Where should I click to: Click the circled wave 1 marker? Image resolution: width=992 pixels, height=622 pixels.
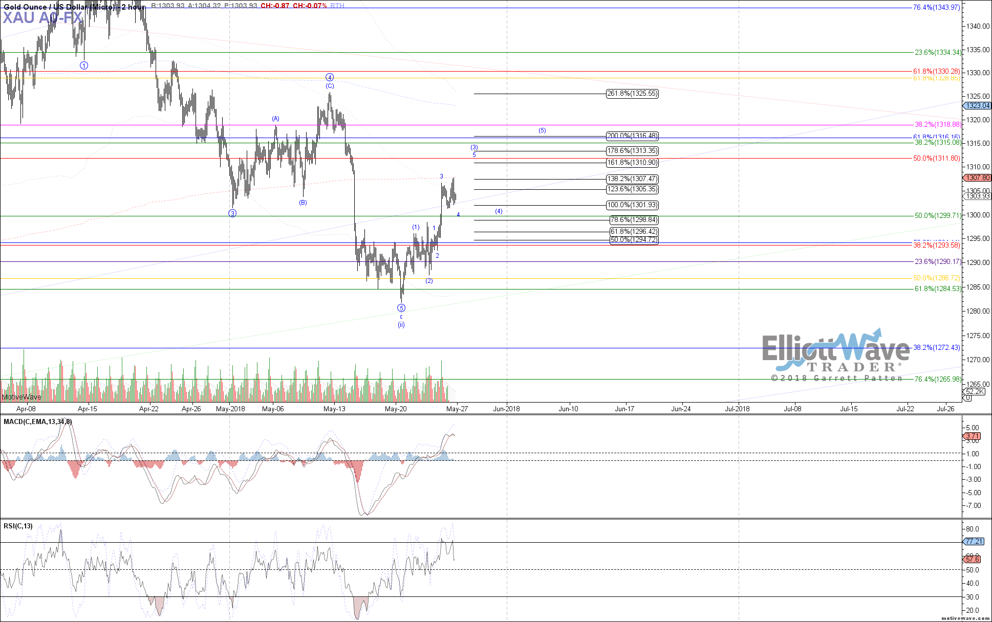point(84,65)
